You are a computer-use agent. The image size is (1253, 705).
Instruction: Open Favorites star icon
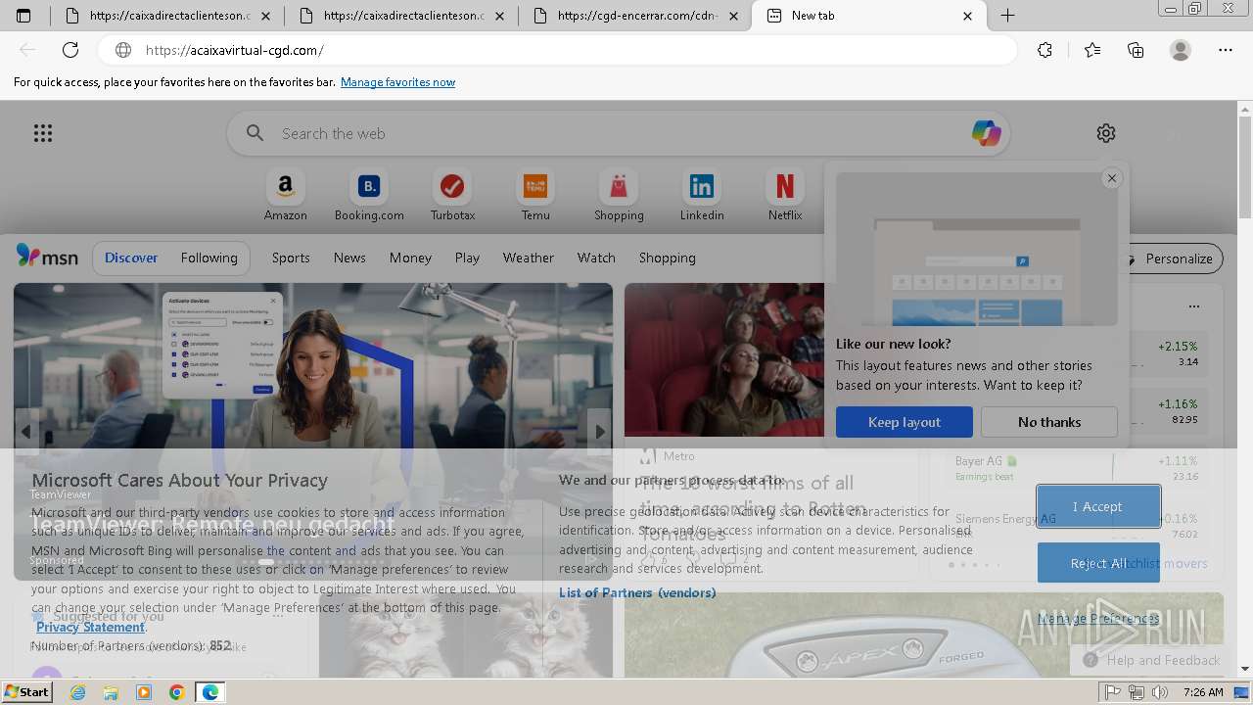(x=1092, y=50)
